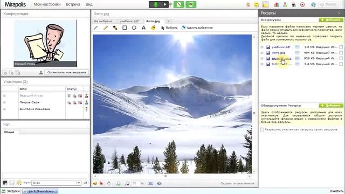Select the 'Фото.jpg' tab
Image resolution: width=345 pixels, height=194 pixels.
coord(153,21)
